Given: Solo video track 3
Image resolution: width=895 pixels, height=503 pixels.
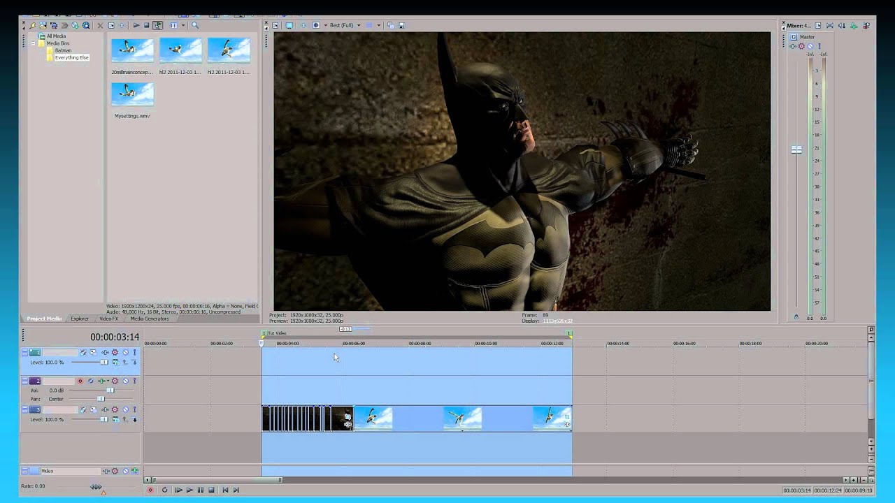Looking at the screenshot, I should (x=134, y=409).
